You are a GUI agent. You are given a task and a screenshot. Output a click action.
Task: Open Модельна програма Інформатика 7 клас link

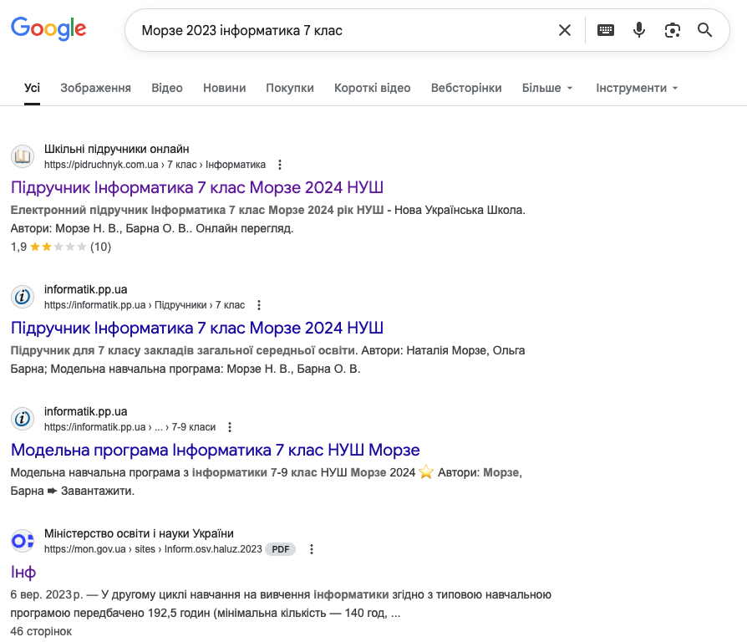pos(215,450)
